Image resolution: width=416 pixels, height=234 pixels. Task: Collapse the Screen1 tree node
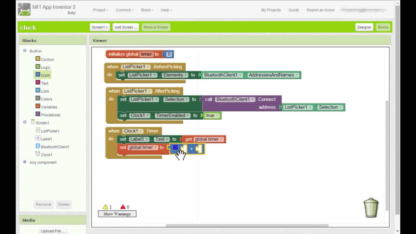tap(25, 122)
